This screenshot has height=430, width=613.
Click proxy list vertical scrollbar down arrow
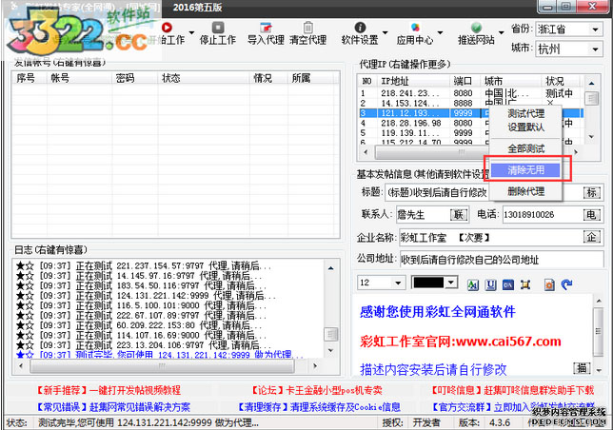[591, 137]
